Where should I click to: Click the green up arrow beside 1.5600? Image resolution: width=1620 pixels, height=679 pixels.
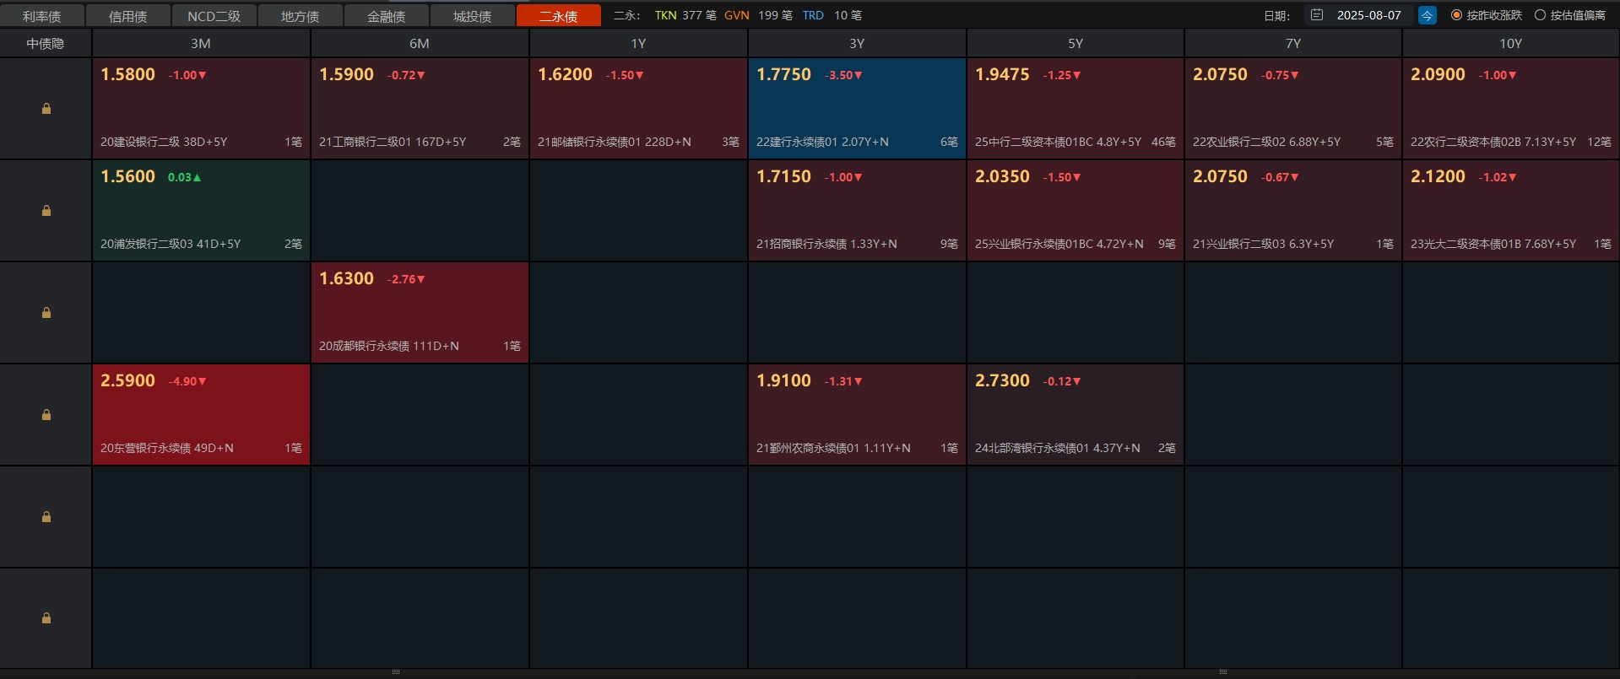(x=198, y=178)
